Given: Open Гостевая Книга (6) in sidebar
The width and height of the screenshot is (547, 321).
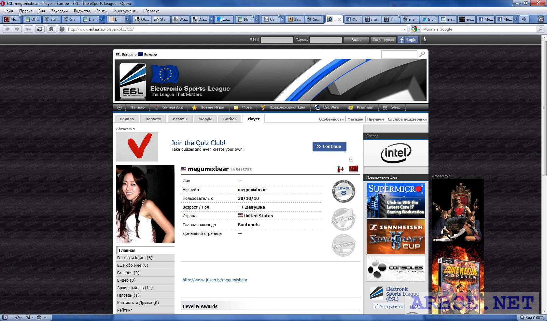Looking at the screenshot, I should point(145,258).
